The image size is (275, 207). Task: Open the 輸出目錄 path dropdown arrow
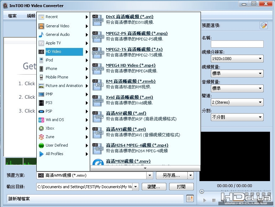(135, 187)
